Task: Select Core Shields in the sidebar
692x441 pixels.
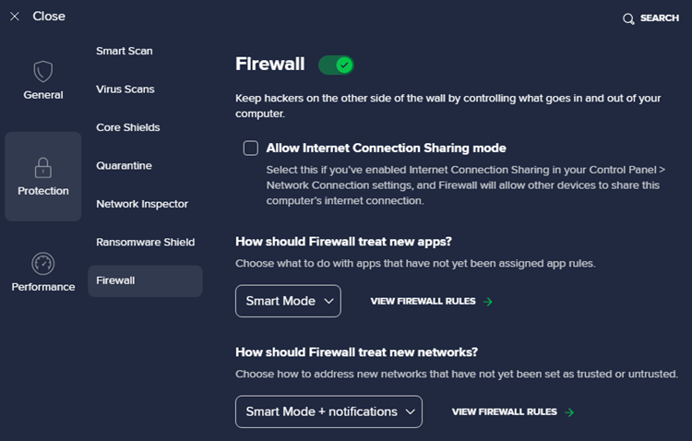Action: point(128,127)
